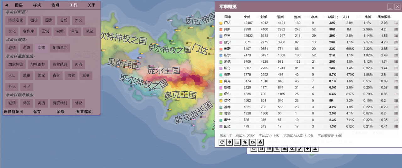Open list icon for 因拉 row
Screen dimensions: 402x168
396,126
